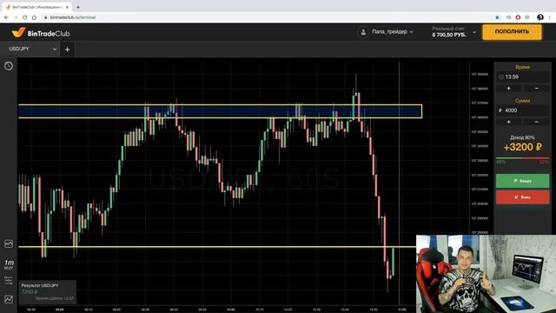556x313 pixels.
Task: Click the red Вниз down button
Action: point(522,197)
